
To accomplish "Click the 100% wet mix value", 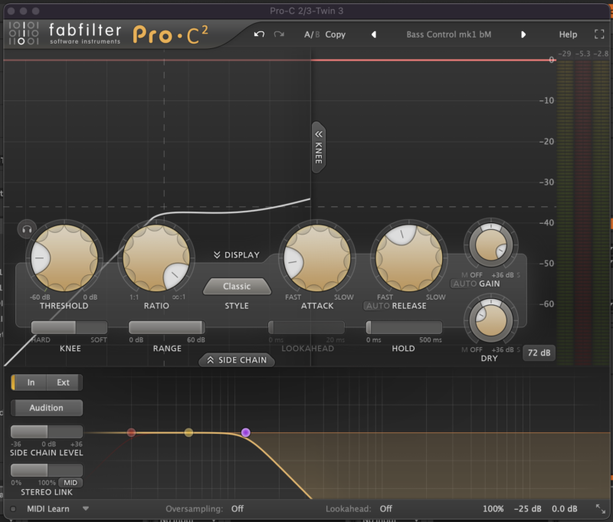I will point(493,509).
